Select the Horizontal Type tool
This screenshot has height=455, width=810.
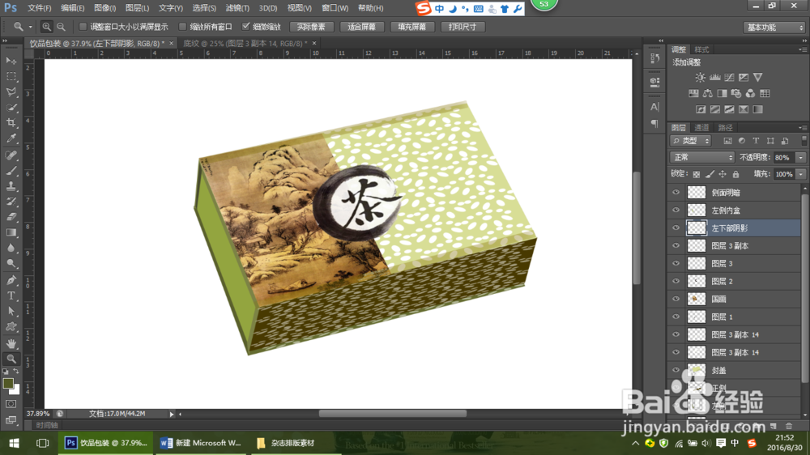(11, 296)
